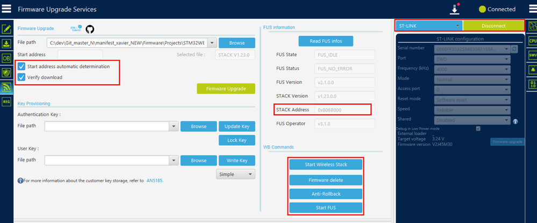537x223 pixels.
Task: Expand the firmware File path dropdown
Action: (x=212, y=43)
